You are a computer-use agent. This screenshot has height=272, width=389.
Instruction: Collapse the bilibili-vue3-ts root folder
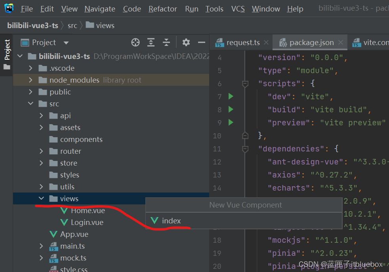tap(20, 56)
